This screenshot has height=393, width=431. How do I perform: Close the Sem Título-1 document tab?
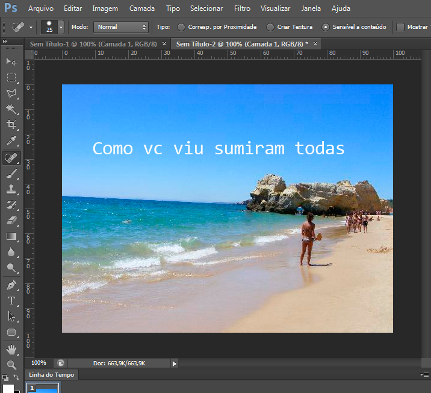(164, 44)
